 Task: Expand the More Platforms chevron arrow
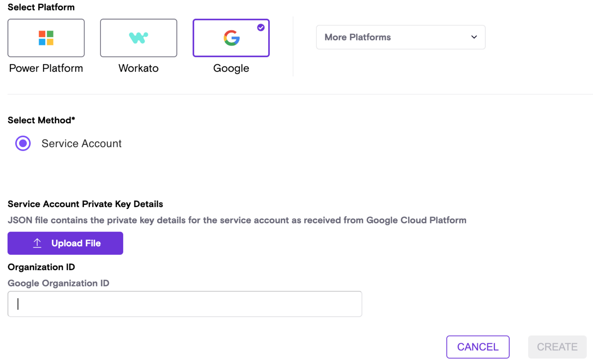tap(474, 37)
